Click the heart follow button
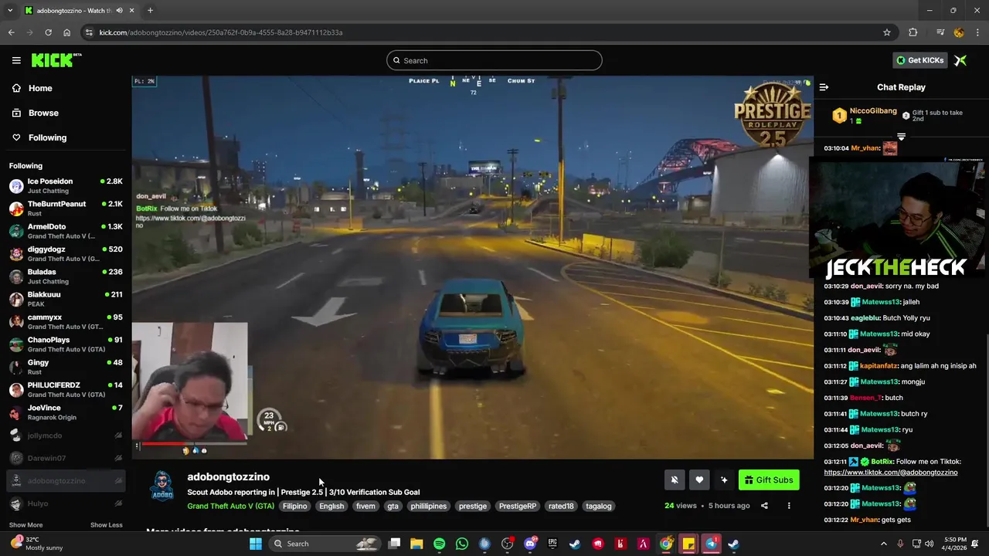The image size is (989, 556). pos(699,480)
